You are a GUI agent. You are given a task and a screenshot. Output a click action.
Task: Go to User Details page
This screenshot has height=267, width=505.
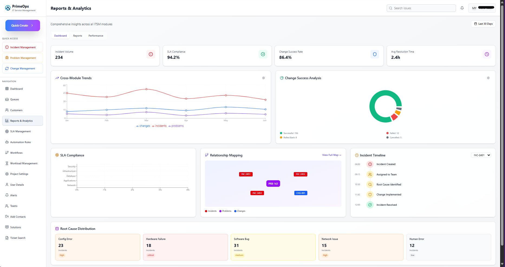pyautogui.click(x=23, y=185)
